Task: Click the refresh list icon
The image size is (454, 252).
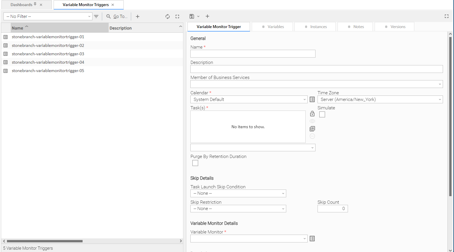Action: (x=167, y=16)
